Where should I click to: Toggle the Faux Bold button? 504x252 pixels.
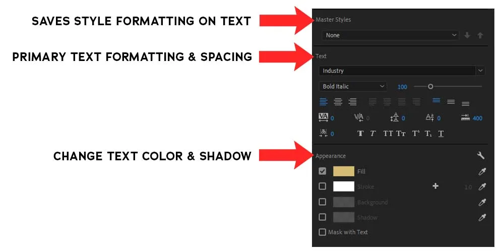[x=360, y=134]
